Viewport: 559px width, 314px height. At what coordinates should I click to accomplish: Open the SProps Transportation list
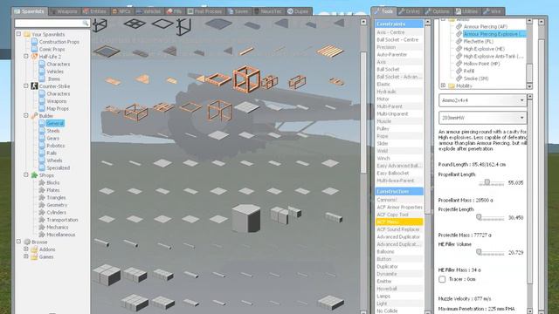click(62, 220)
